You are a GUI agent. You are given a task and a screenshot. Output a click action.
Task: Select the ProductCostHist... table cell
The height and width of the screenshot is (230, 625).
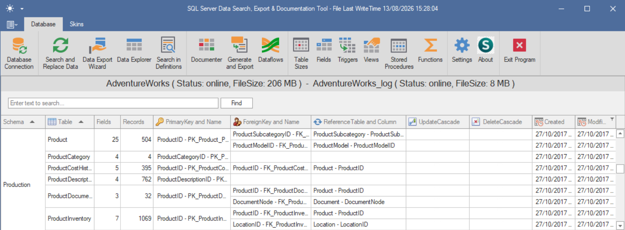point(70,168)
